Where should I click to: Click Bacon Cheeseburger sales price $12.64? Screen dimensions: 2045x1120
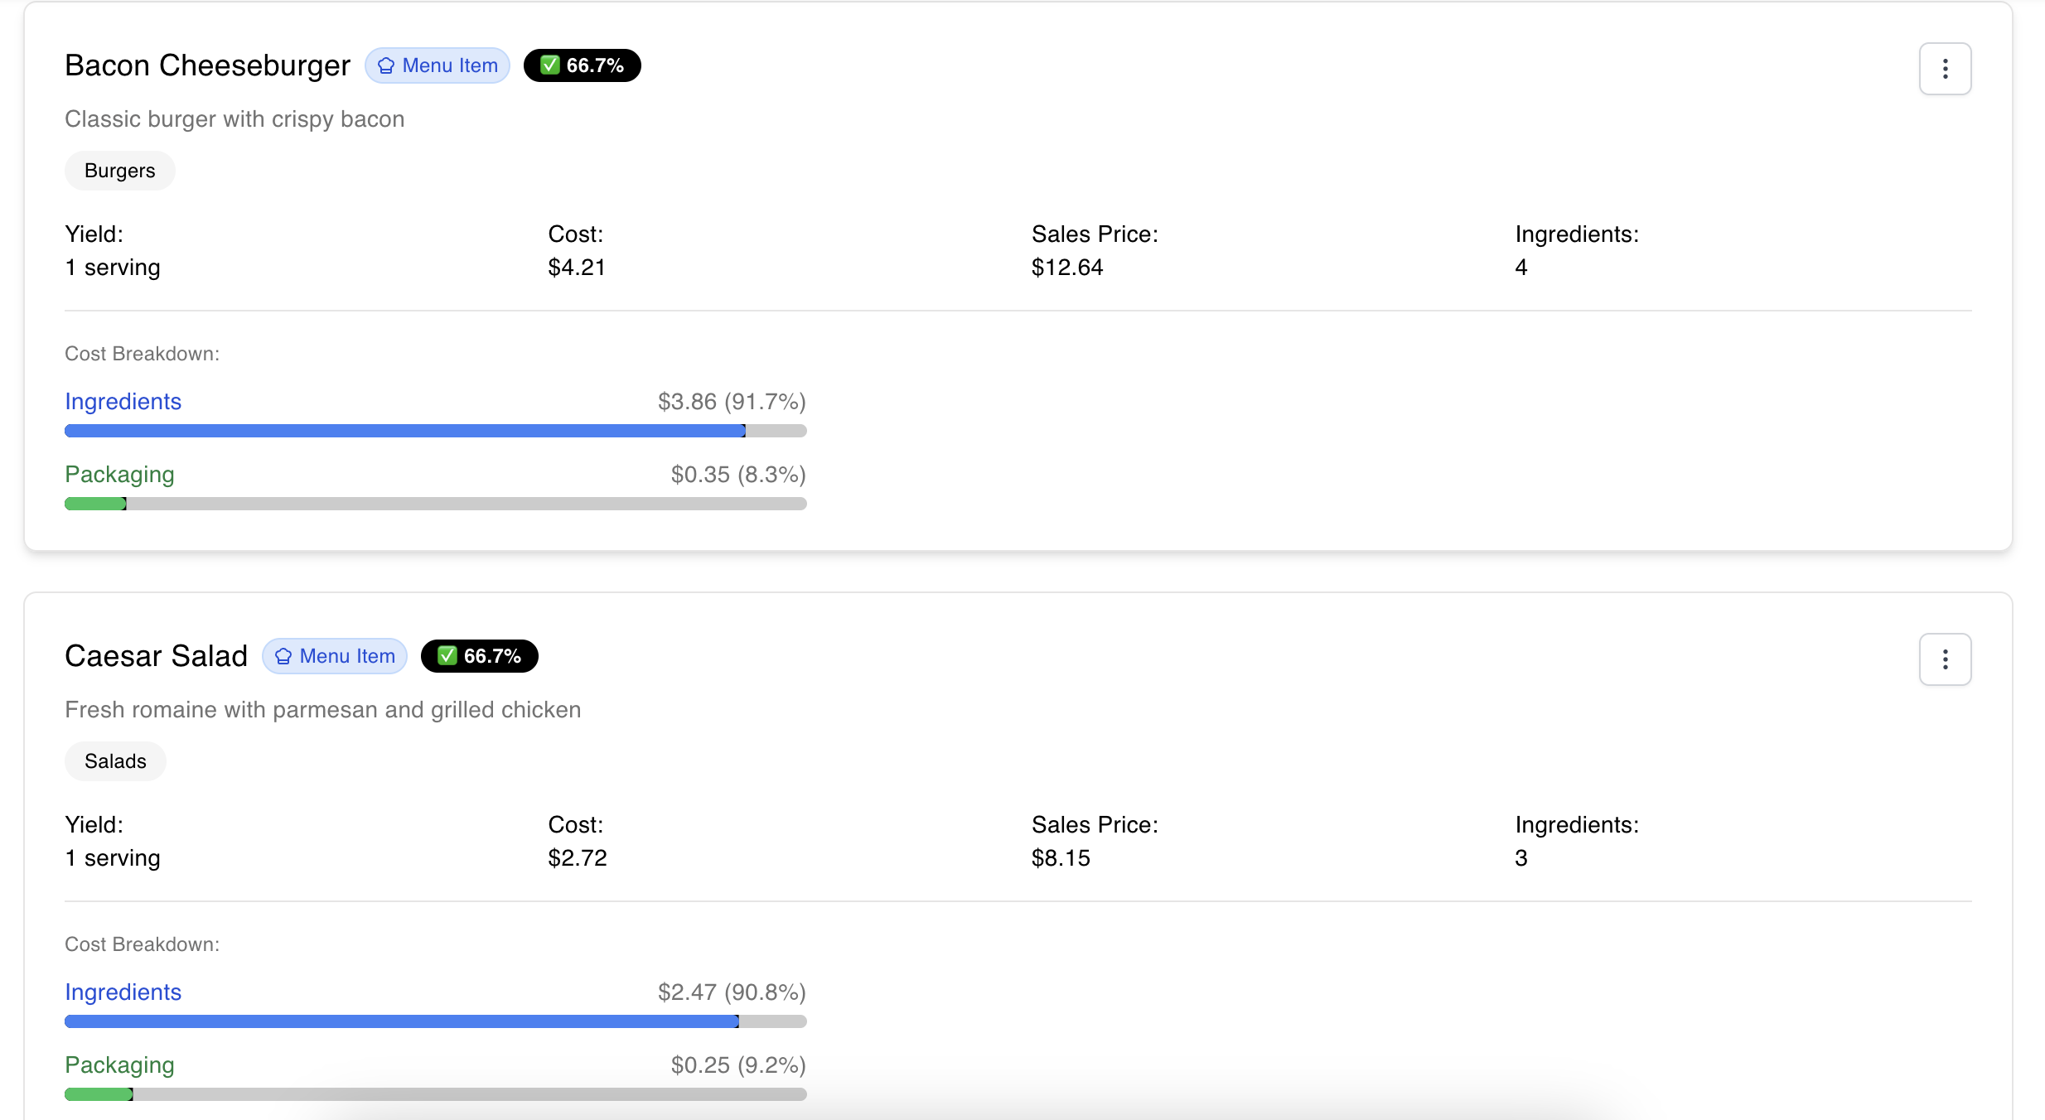1066,268
